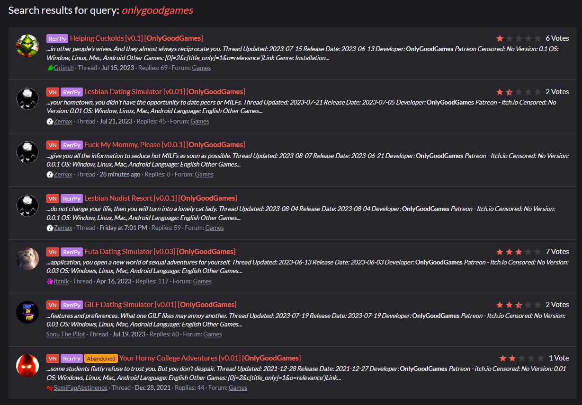This screenshot has height=405, width=582.
Task: Open GILF Dating Simulator [v0.01] thread
Action: coord(161,305)
